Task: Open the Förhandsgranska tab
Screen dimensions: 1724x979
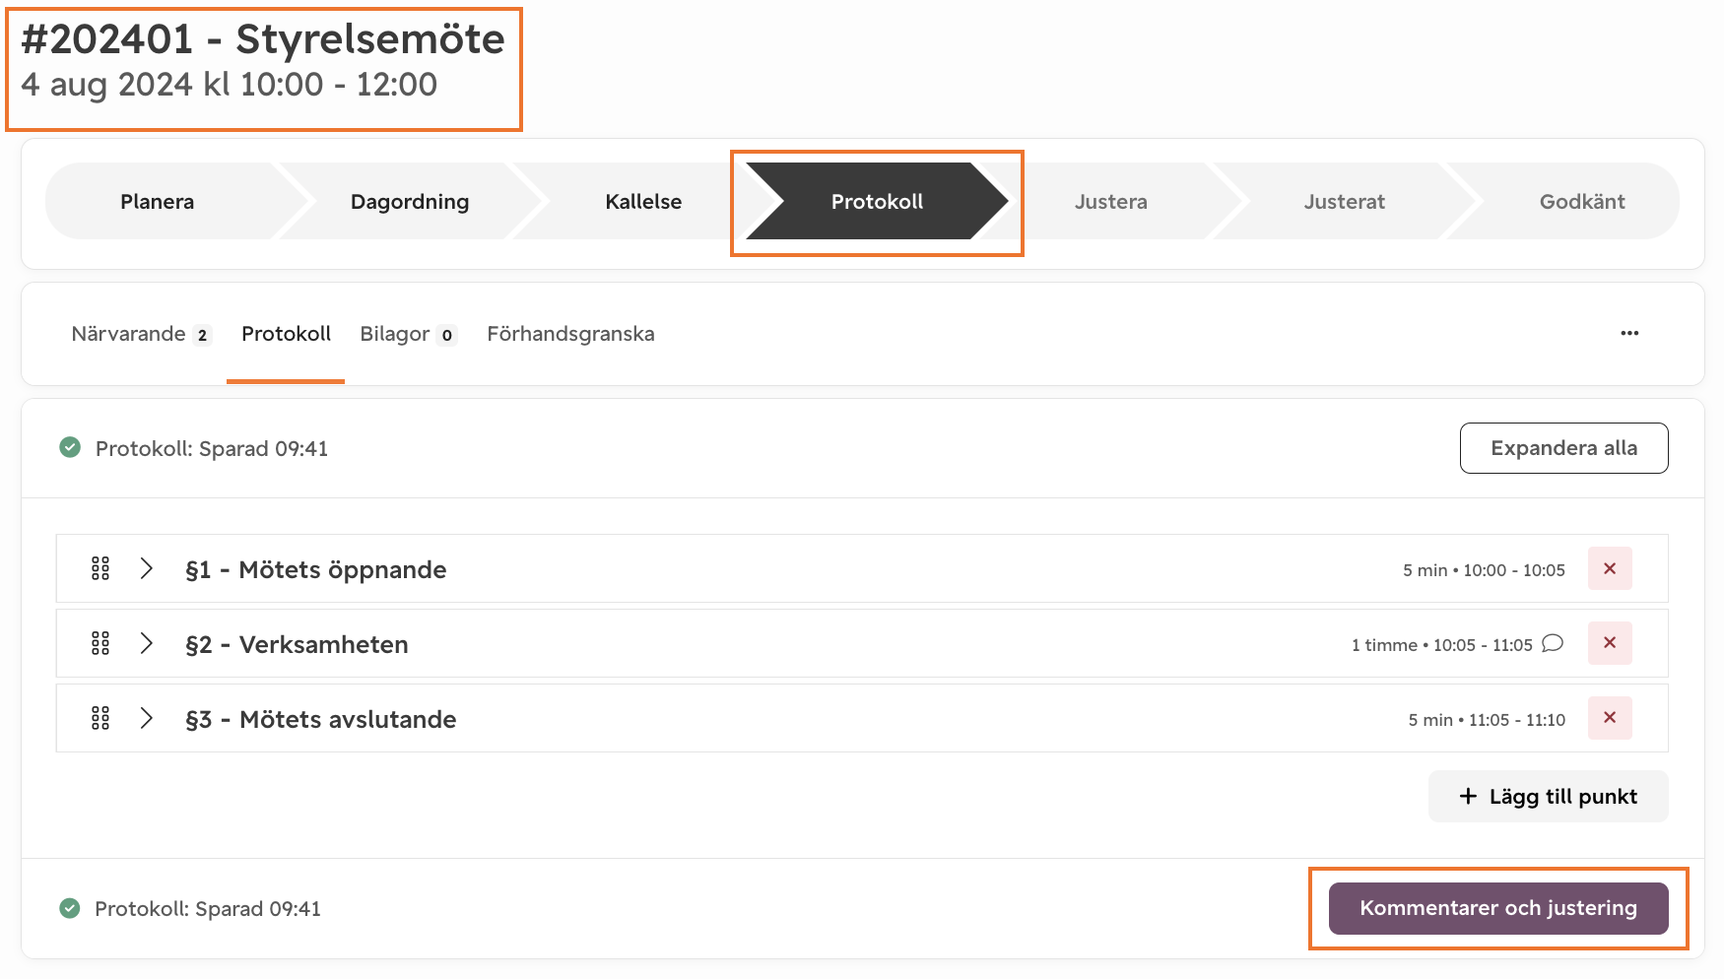Action: point(570,334)
